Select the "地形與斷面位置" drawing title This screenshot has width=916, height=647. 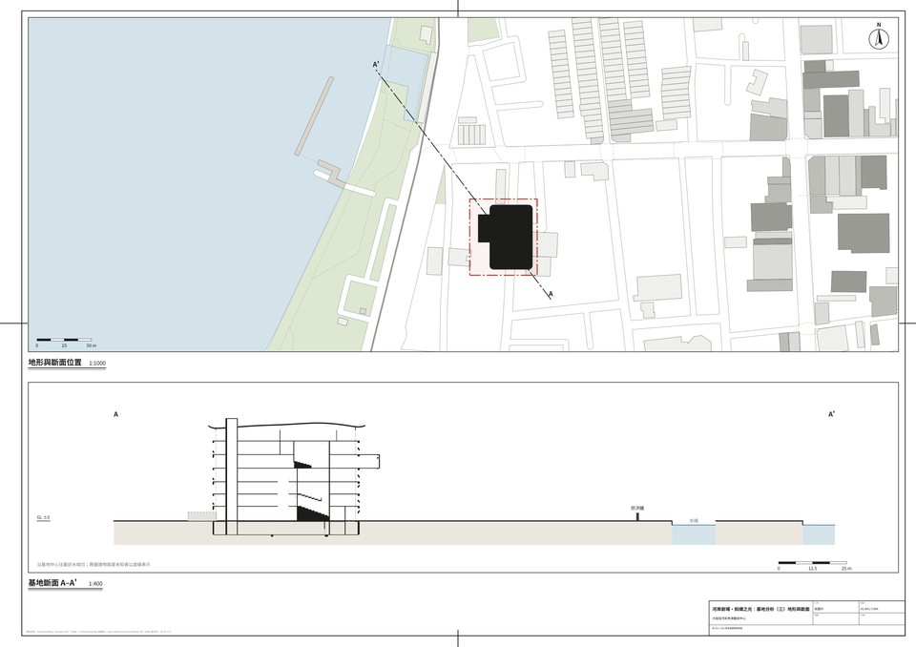pos(55,363)
